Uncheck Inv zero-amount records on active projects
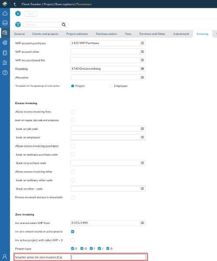Image resolution: width=217 pixels, height=261 pixels. point(73,231)
